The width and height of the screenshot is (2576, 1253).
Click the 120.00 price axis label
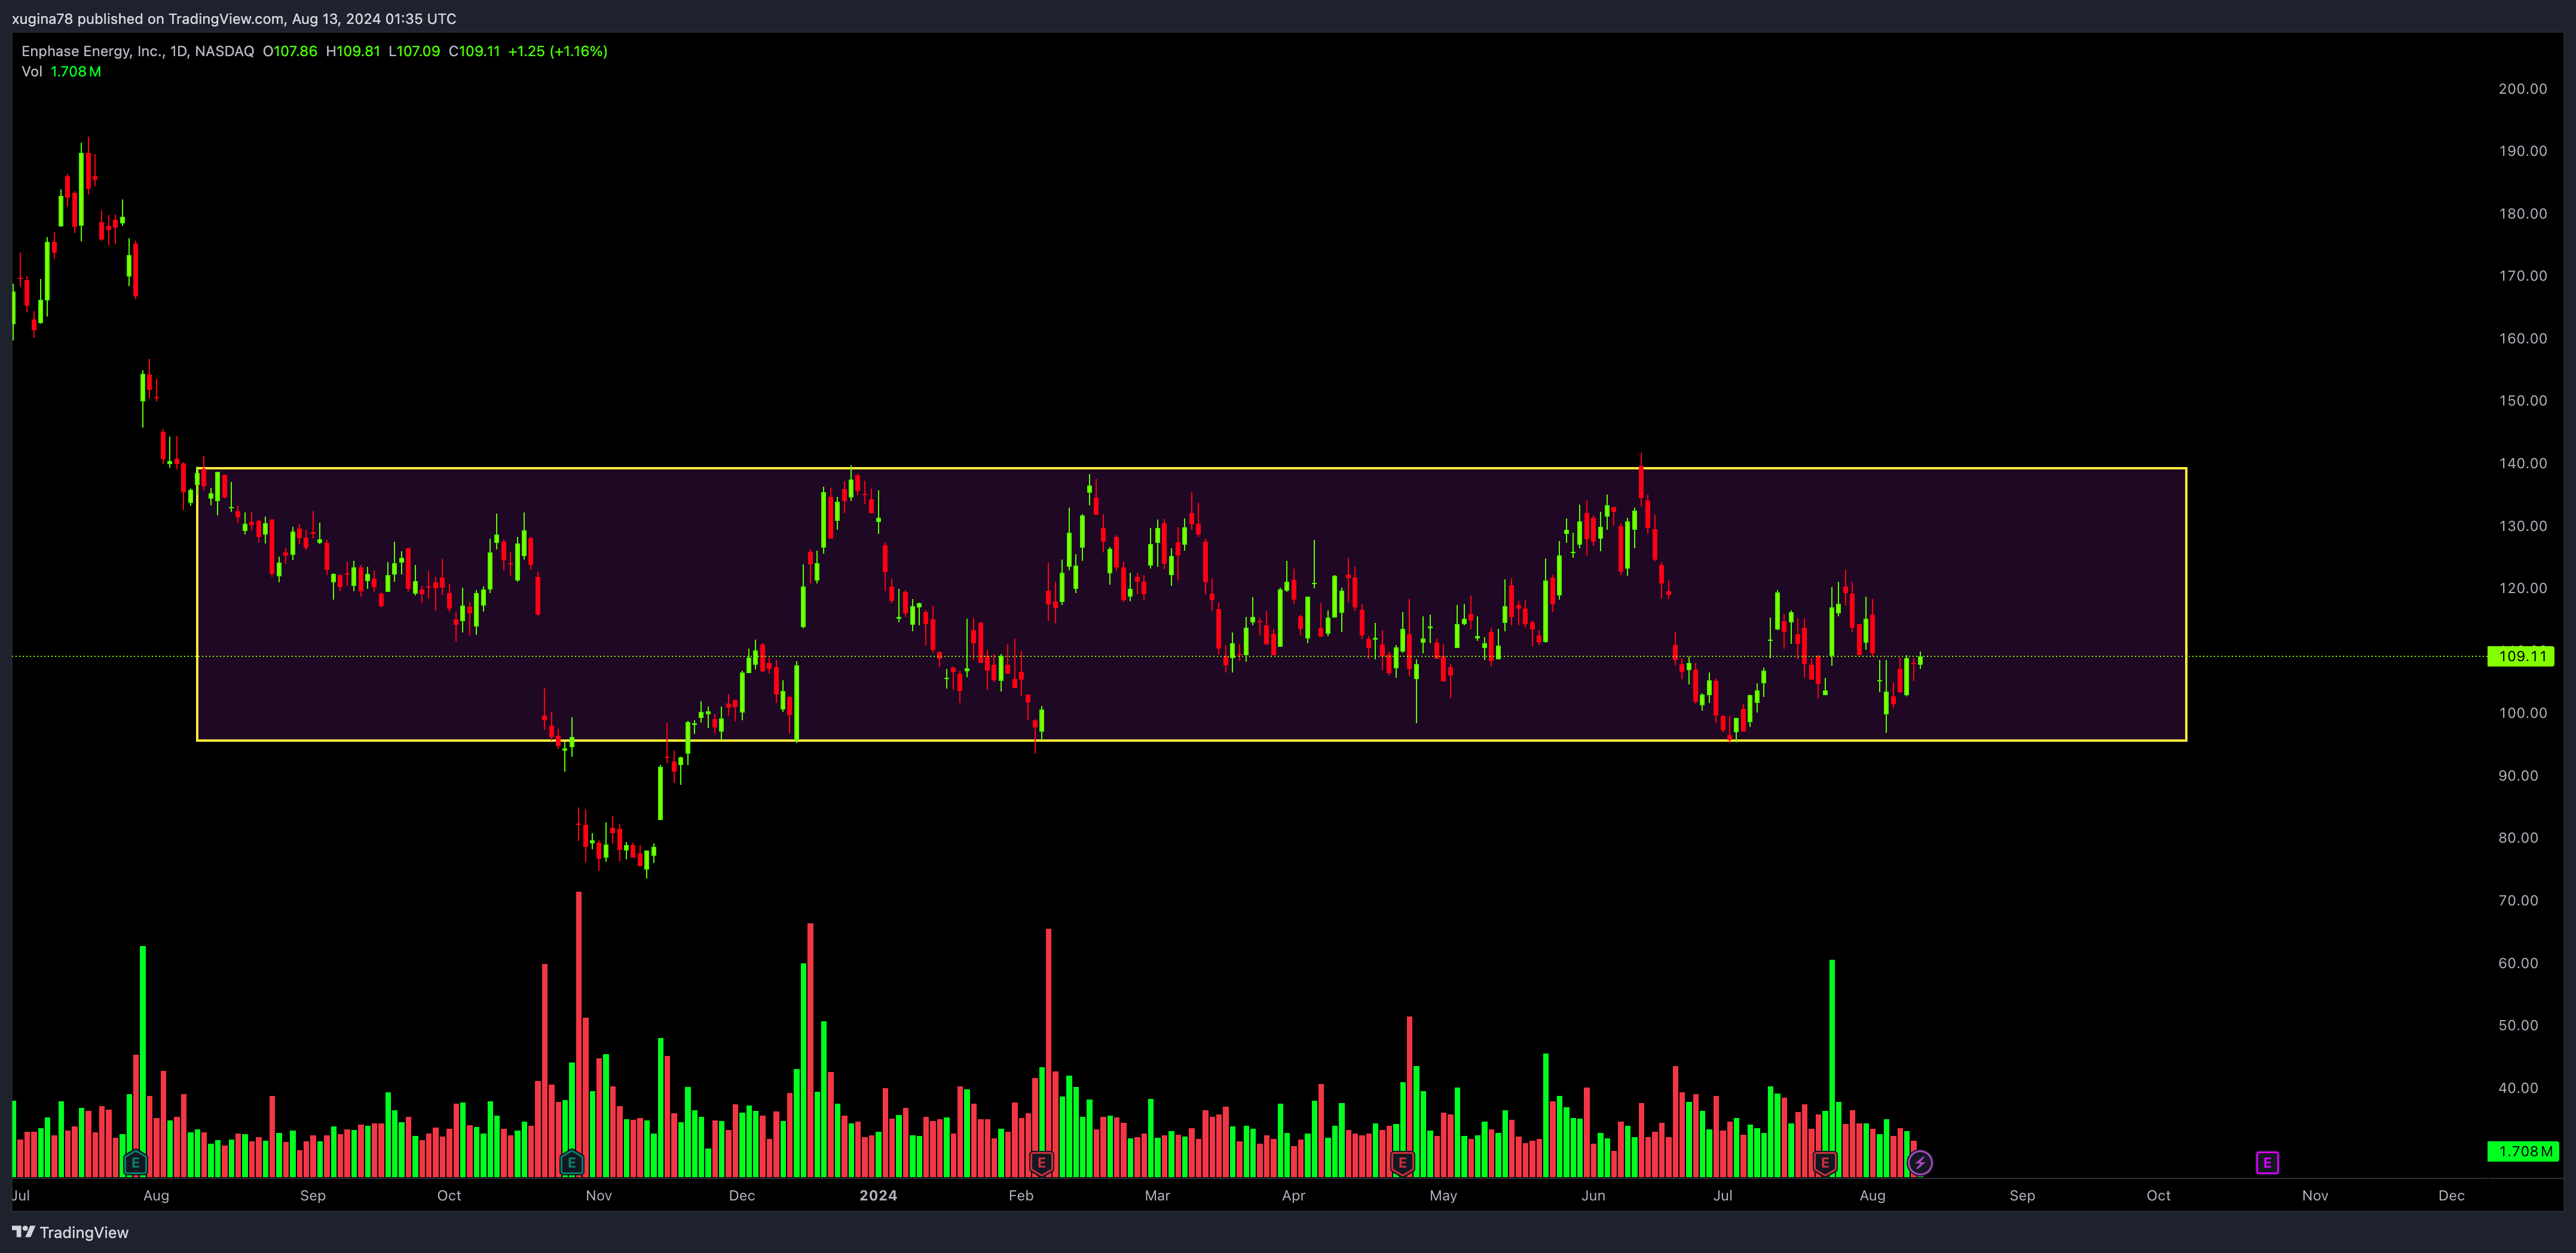coord(2522,588)
